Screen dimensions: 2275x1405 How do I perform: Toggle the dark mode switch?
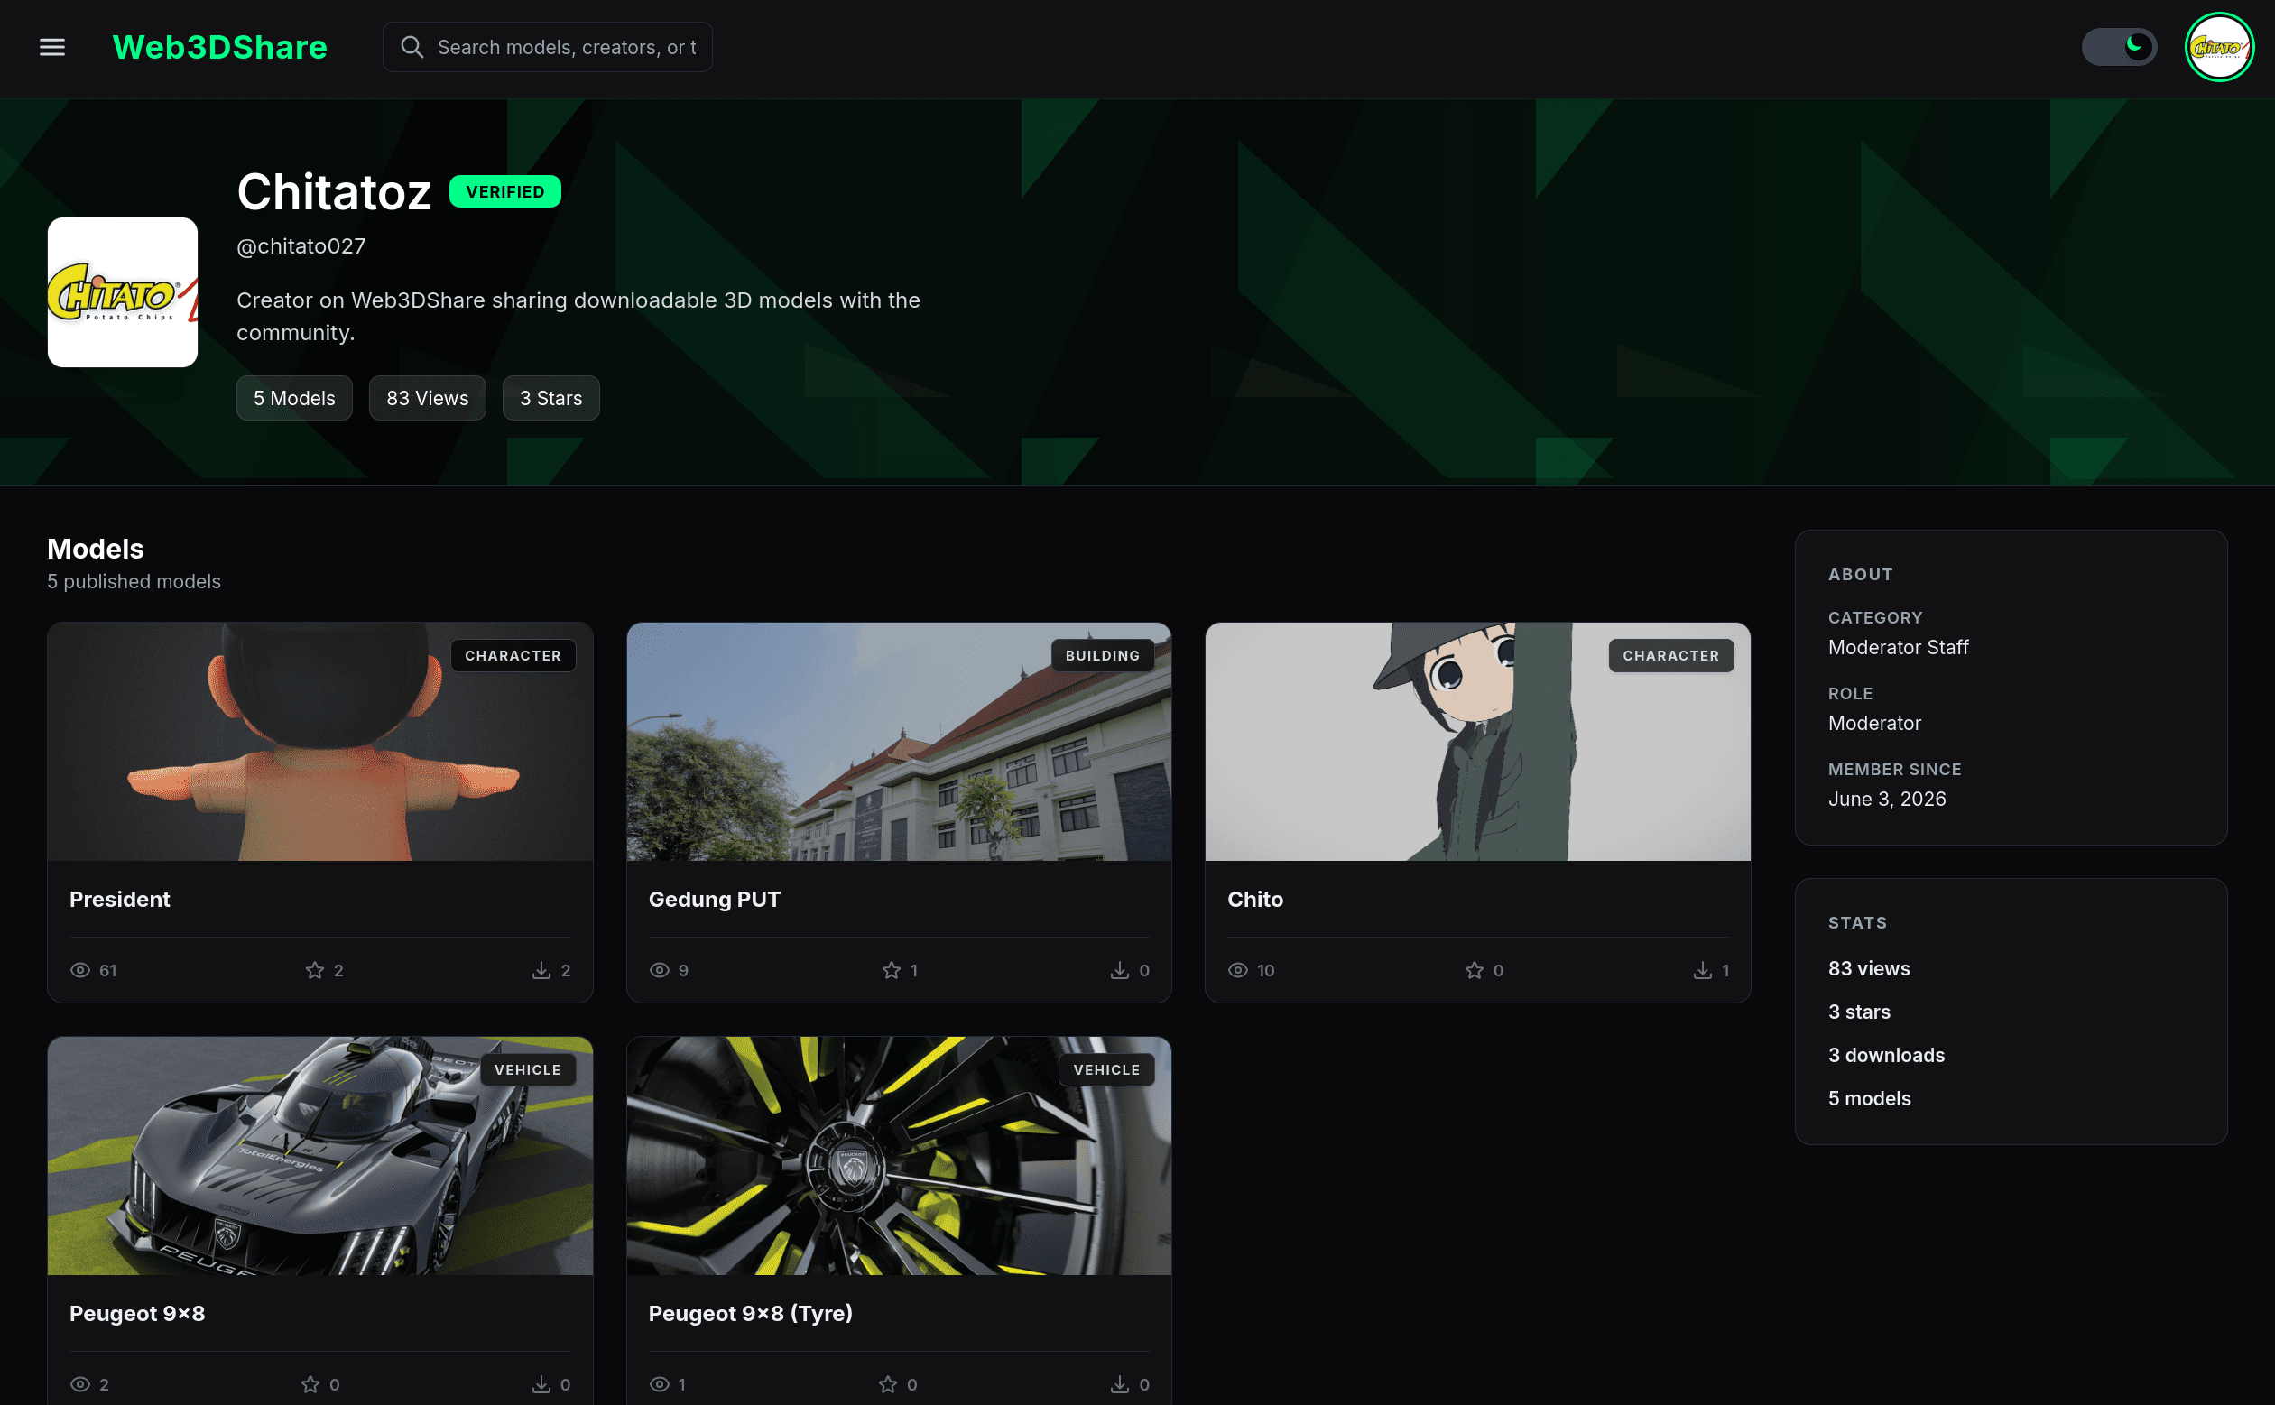pos(2119,48)
